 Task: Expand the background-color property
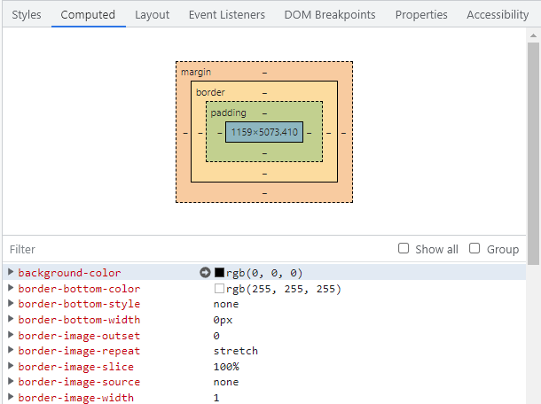coord(11,272)
